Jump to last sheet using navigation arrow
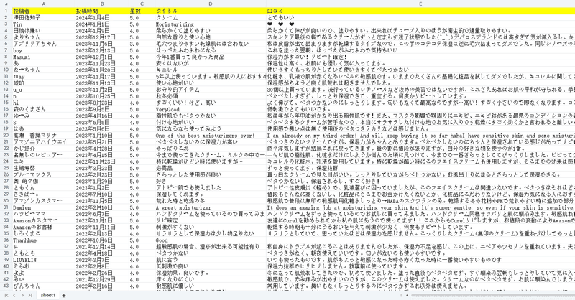575x300 pixels. click(30, 295)
